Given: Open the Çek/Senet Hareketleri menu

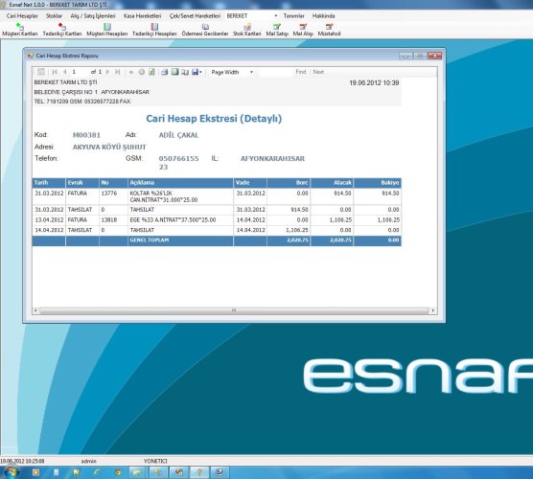Looking at the screenshot, I should click(195, 16).
